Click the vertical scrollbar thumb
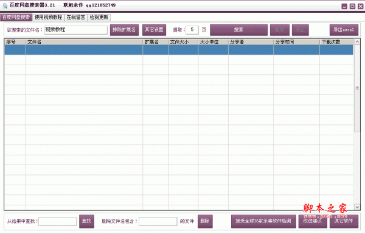365x234 pixels. tap(357, 88)
